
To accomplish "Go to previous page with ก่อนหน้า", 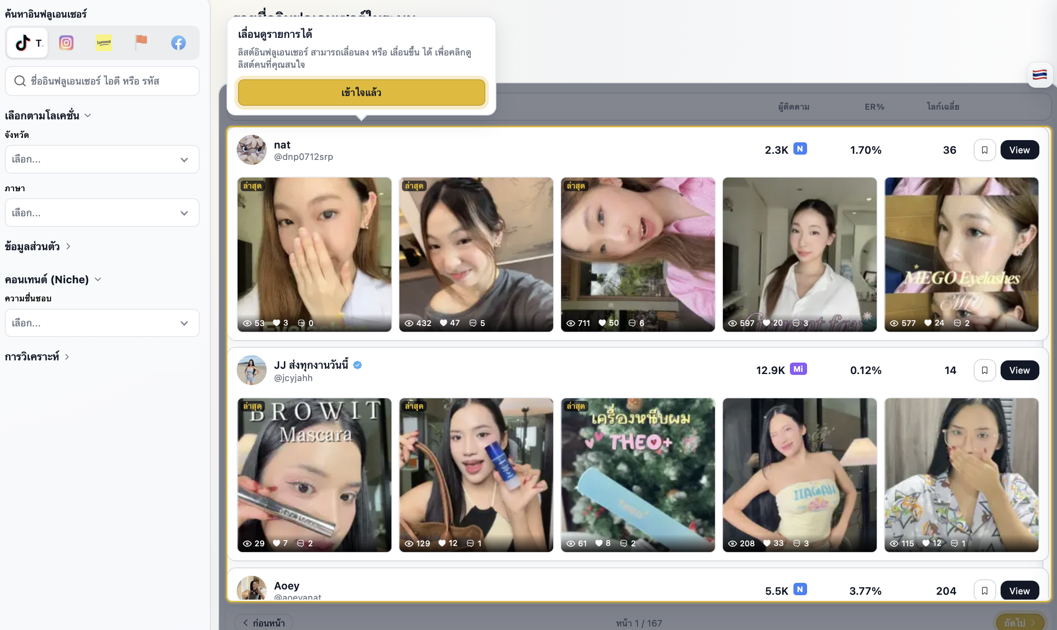I will click(264, 623).
